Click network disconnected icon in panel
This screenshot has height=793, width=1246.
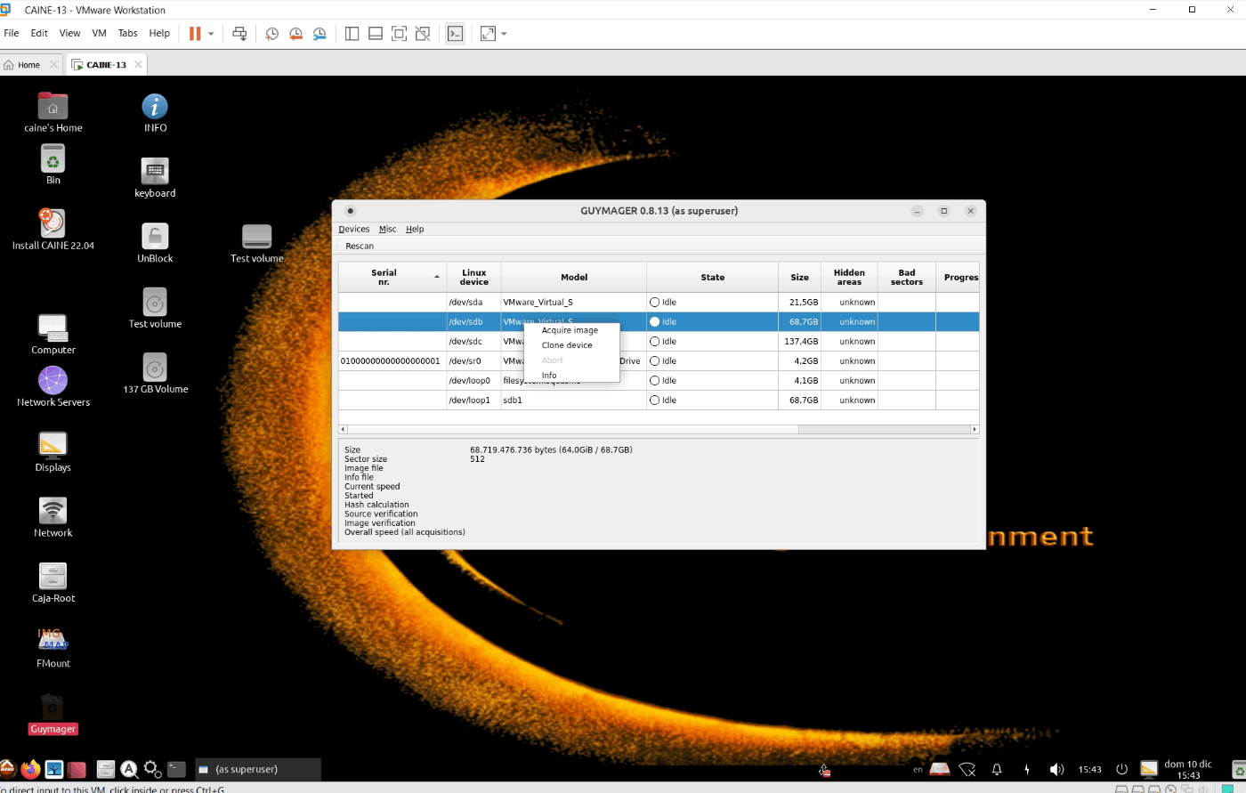(967, 770)
